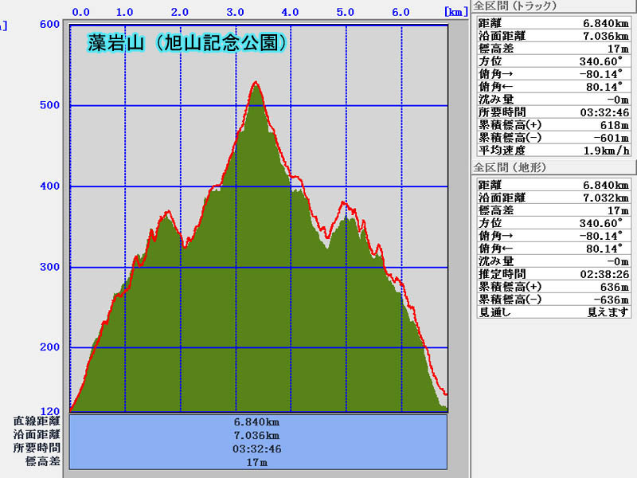The height and width of the screenshot is (478, 637).
Task: Click the 6.0 km distance axis label
Action: (401, 13)
